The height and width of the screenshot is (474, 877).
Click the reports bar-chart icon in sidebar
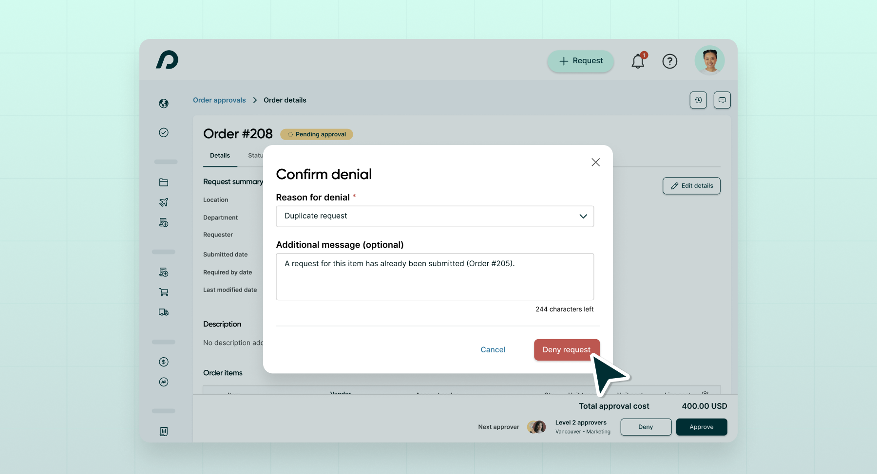pyautogui.click(x=164, y=431)
